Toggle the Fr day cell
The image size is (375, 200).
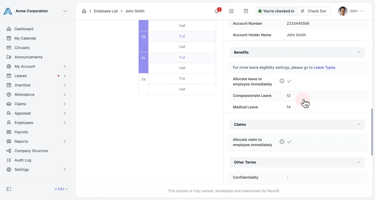[143, 63]
